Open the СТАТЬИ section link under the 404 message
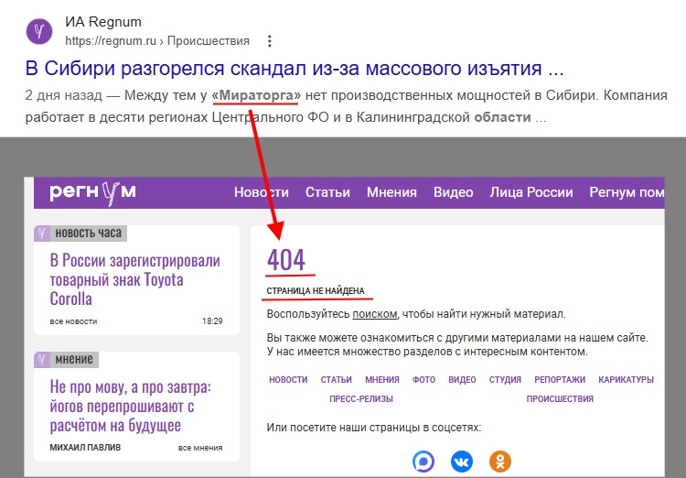Screen dimensions: 686x478 336,380
